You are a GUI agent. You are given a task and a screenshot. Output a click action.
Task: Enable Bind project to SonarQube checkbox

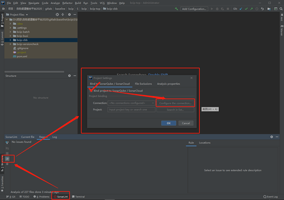(x=91, y=91)
